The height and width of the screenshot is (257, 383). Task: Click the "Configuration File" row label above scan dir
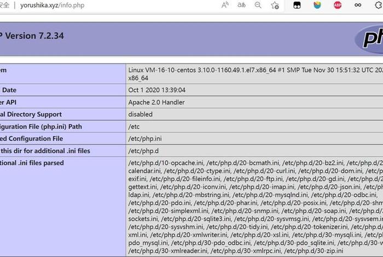pyautogui.click(x=36, y=139)
